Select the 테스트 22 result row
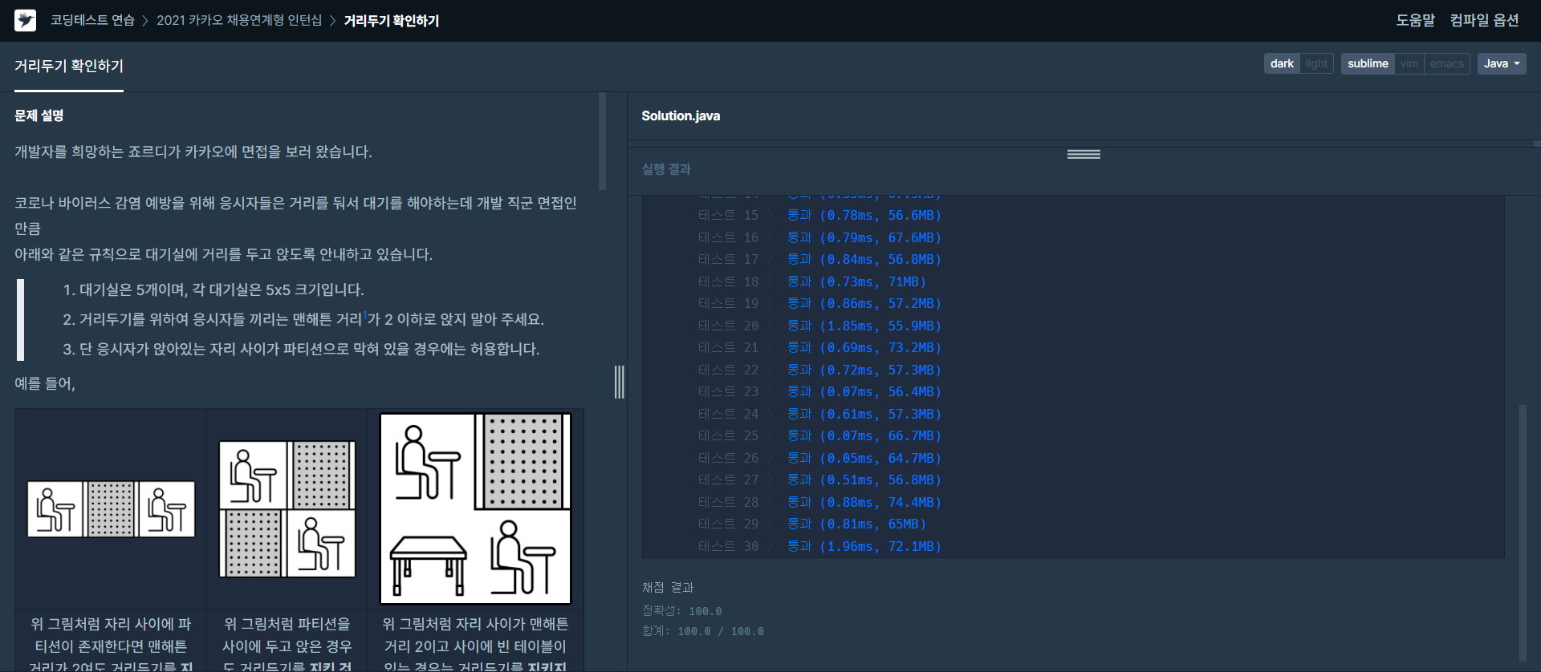Screen dimensions: 1541x672 pyautogui.click(x=819, y=370)
